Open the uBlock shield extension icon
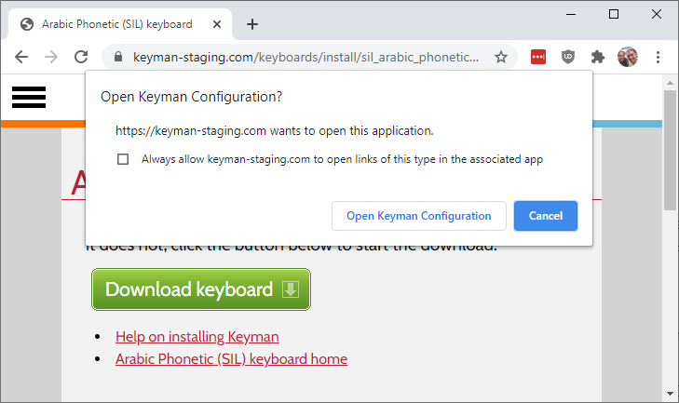 pyautogui.click(x=568, y=57)
